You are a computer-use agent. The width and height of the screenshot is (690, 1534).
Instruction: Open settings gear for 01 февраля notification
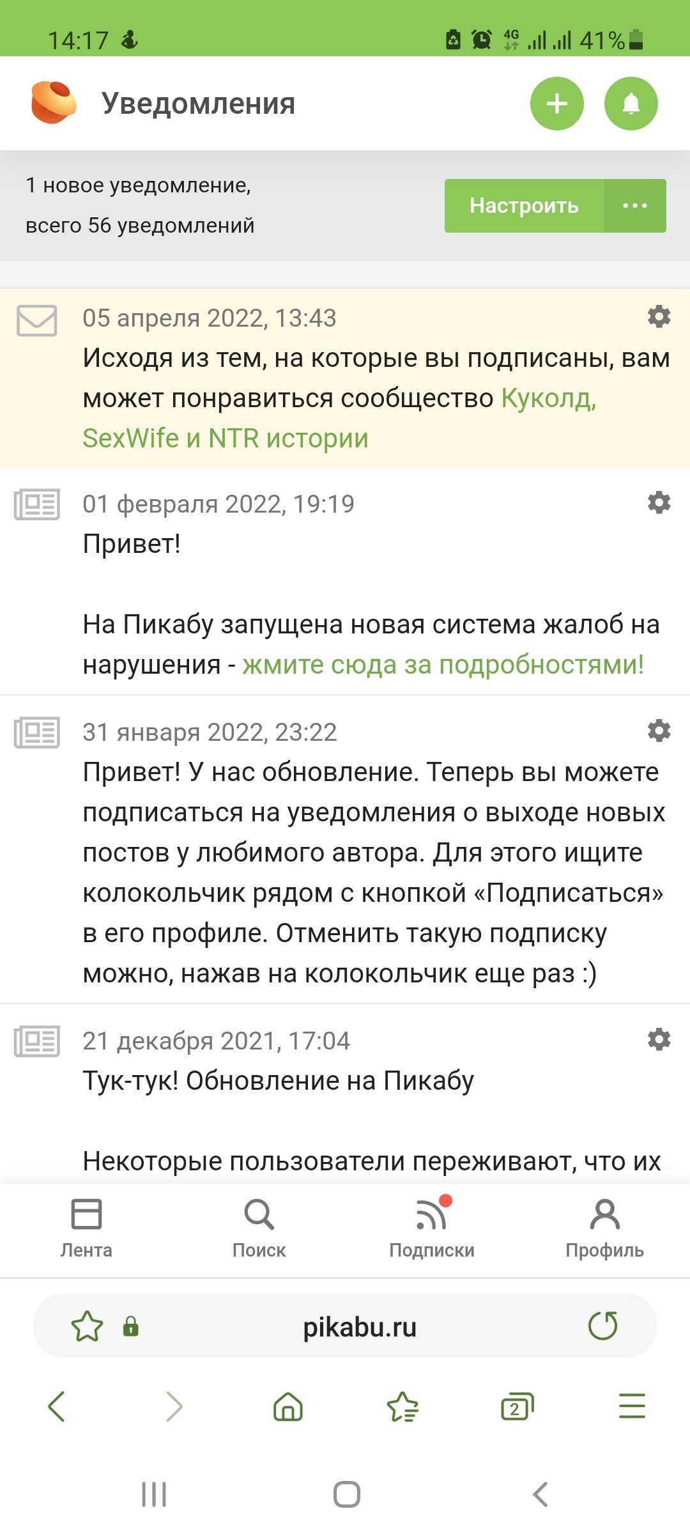coord(659,503)
